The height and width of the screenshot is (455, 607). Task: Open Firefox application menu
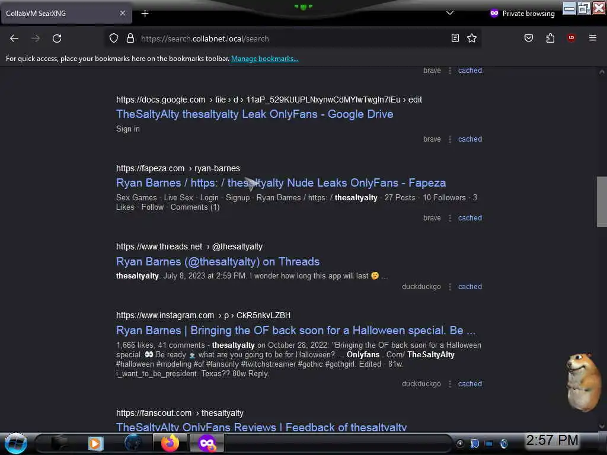(593, 38)
